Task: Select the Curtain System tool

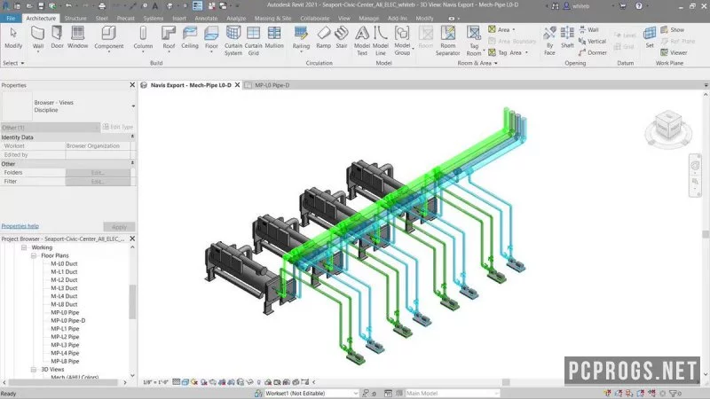Action: point(233,41)
